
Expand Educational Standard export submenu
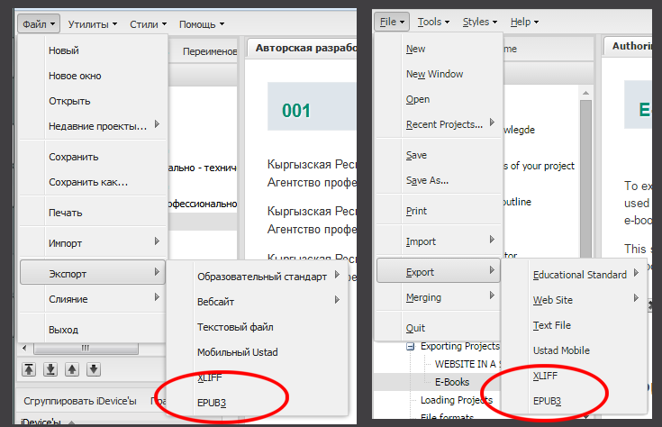point(575,275)
